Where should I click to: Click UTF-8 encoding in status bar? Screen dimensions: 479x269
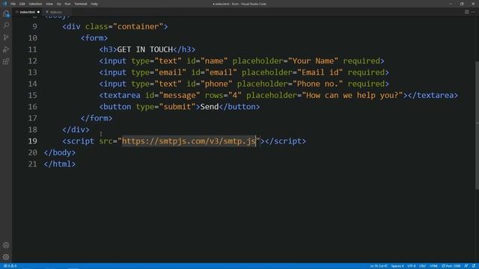[x=411, y=266]
